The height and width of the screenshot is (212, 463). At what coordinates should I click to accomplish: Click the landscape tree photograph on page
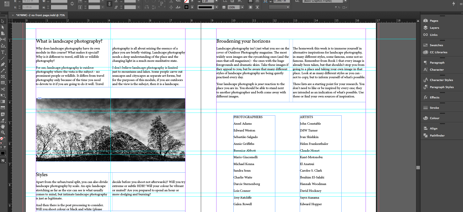coord(111,130)
